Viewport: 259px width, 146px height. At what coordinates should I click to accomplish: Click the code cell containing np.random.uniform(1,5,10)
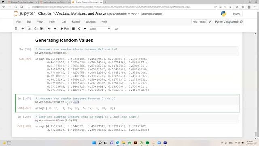coord(136,118)
